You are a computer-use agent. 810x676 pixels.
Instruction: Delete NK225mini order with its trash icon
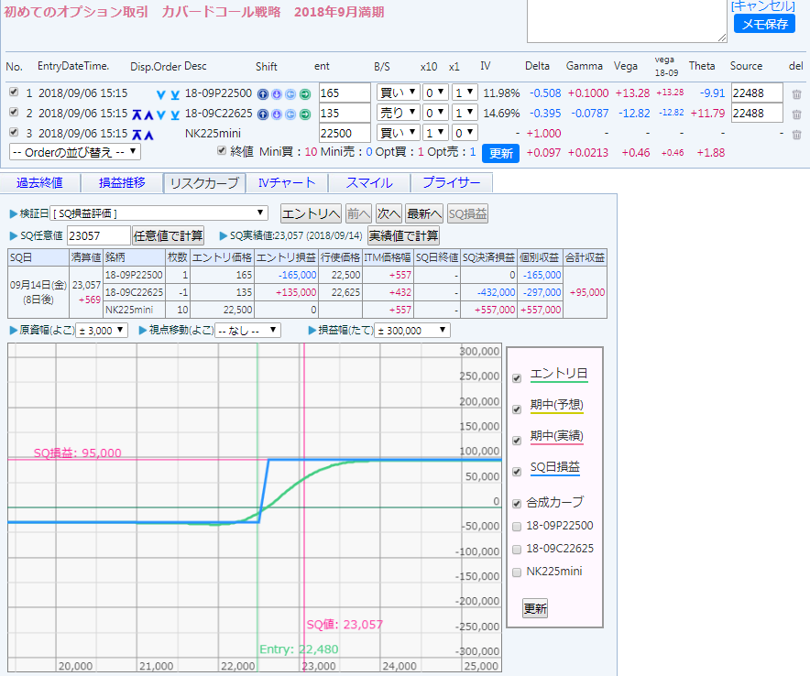coord(796,135)
